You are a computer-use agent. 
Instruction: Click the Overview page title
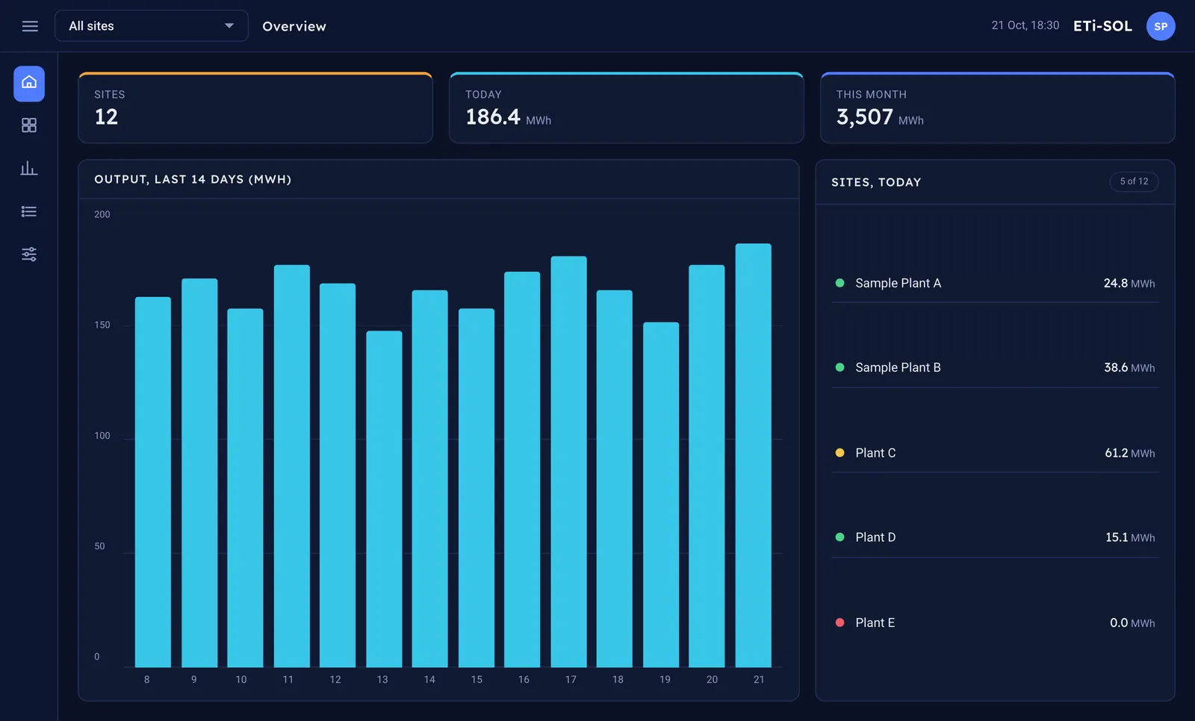point(294,26)
